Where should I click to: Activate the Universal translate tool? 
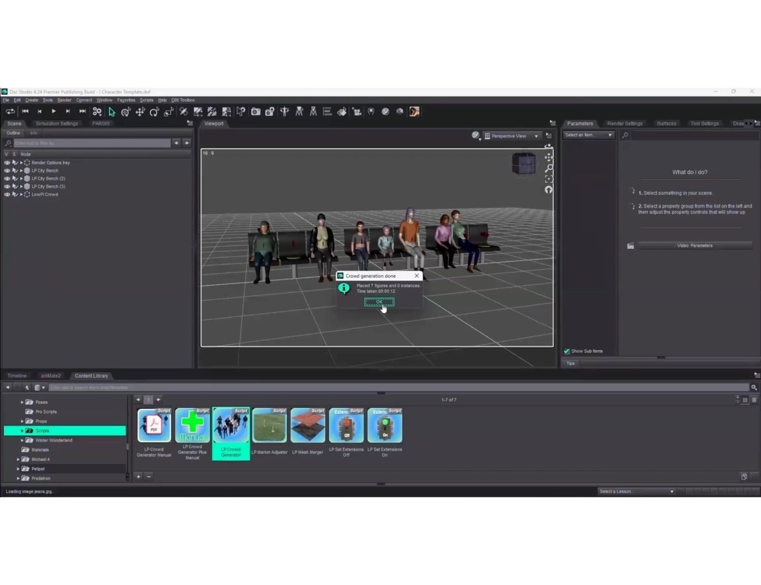[140, 111]
